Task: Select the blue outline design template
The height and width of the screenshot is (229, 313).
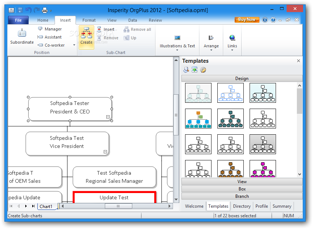Action: [231, 93]
